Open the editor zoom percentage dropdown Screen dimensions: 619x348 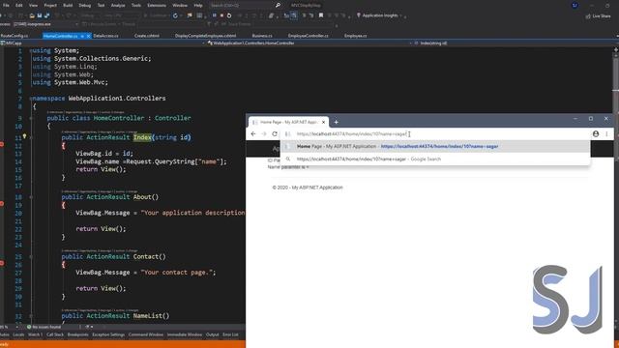tap(10, 327)
